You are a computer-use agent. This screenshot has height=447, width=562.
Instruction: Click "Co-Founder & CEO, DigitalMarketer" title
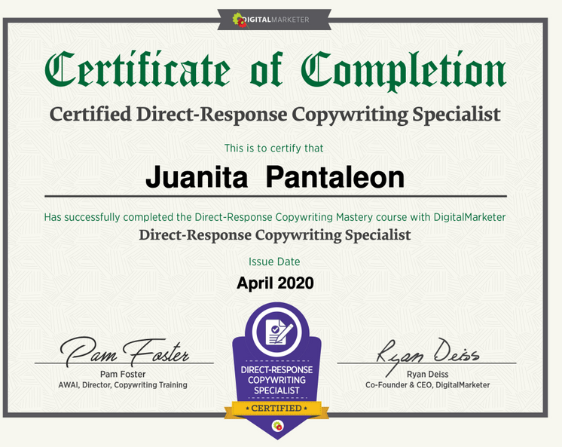(x=428, y=385)
